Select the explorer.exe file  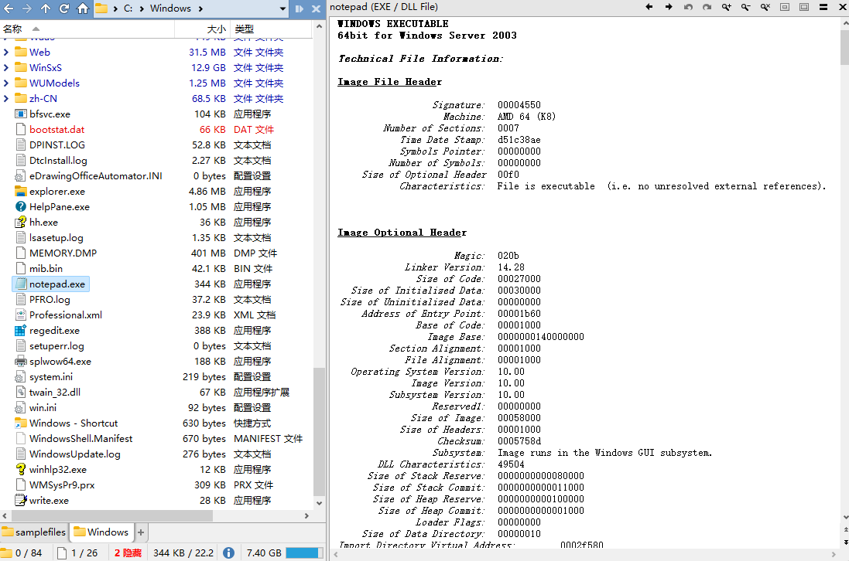(56, 192)
